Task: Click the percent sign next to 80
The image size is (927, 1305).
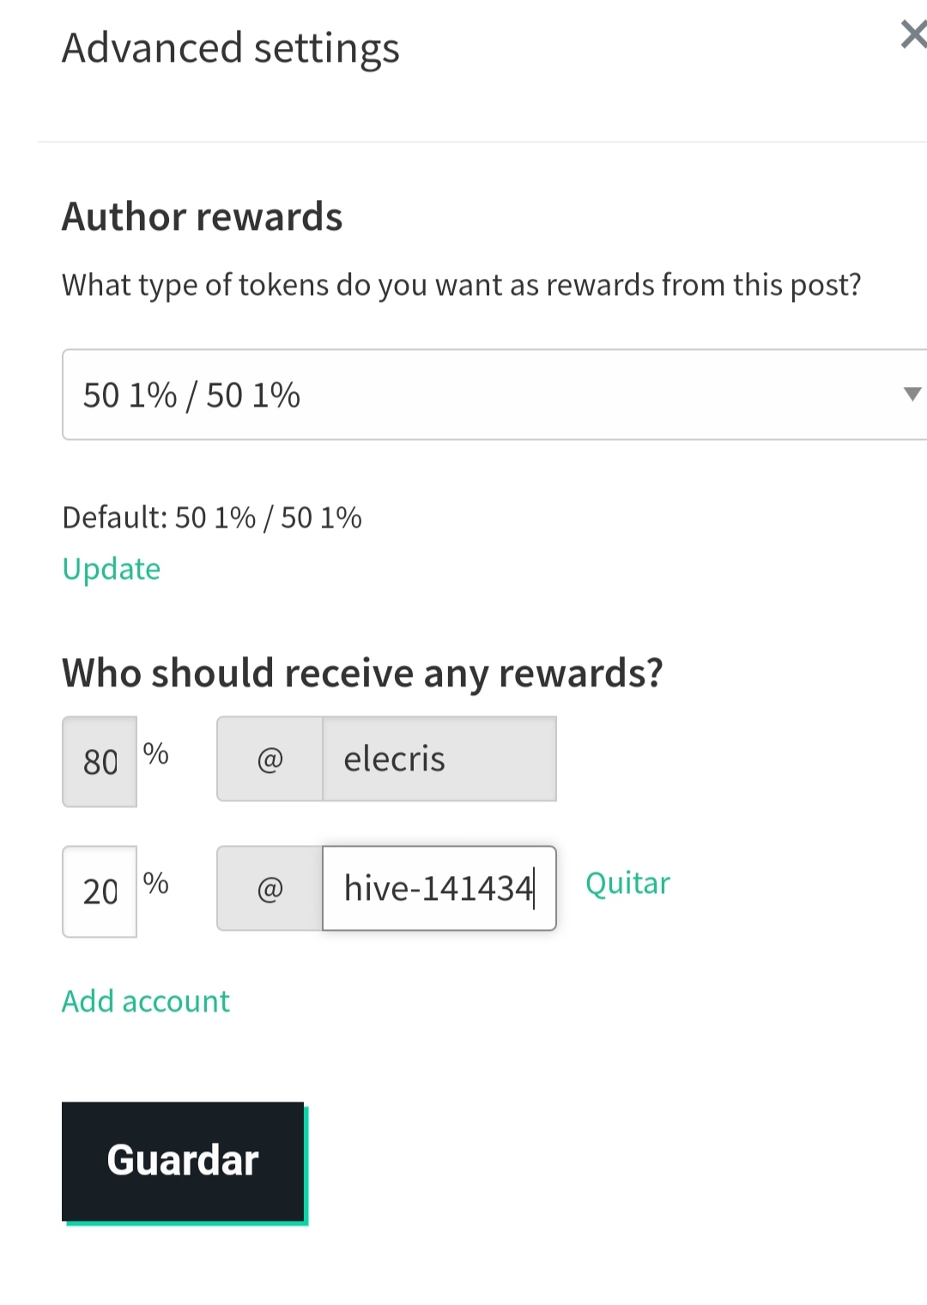Action: [156, 753]
